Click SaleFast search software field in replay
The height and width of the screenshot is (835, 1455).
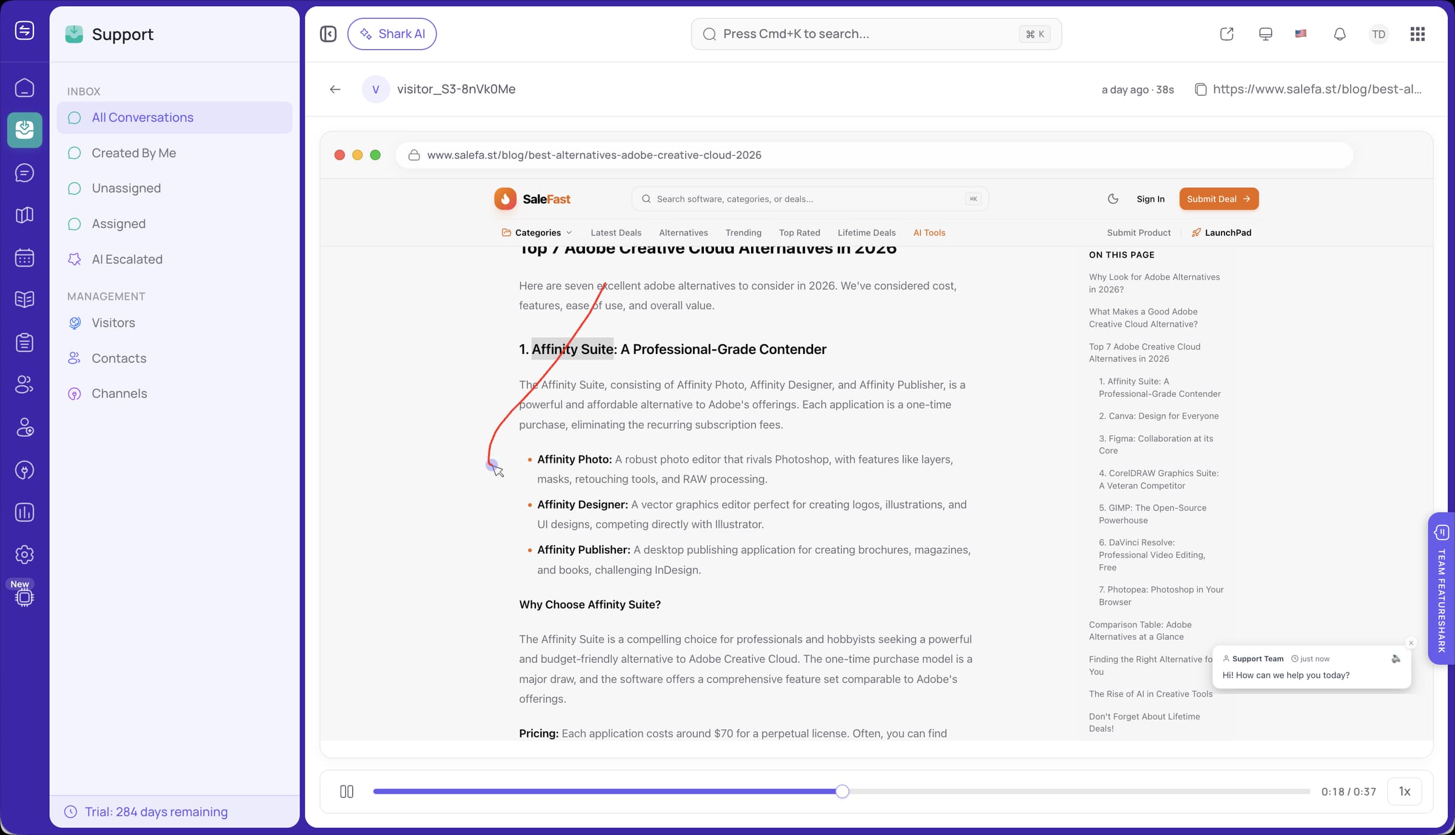pyautogui.click(x=810, y=199)
